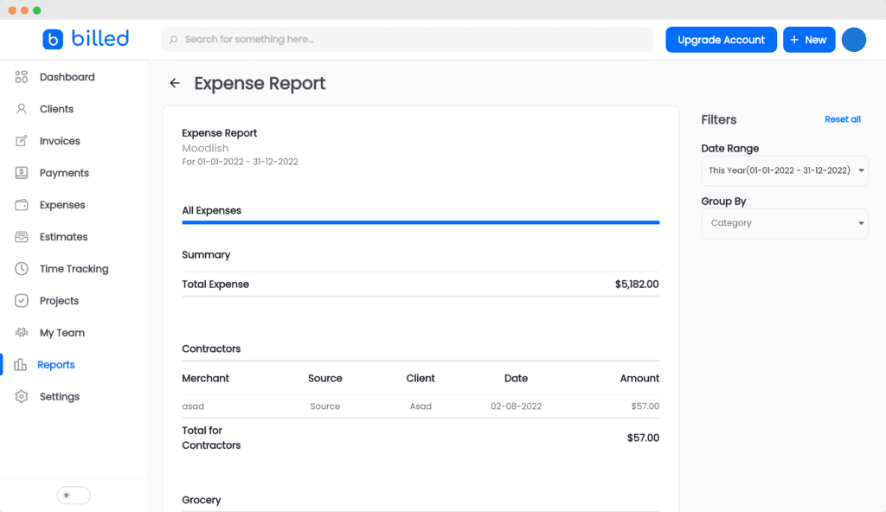The image size is (886, 512).
Task: Open the Projects checkmark icon
Action: pos(21,300)
